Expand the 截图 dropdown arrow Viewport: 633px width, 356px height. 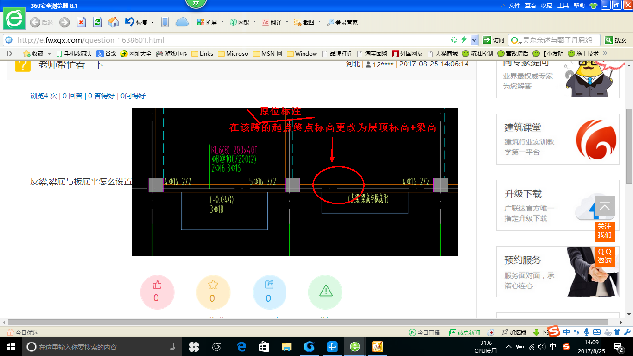pos(319,22)
